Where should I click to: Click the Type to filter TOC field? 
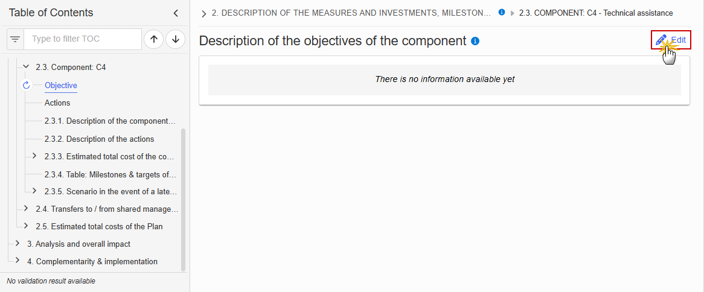(83, 39)
